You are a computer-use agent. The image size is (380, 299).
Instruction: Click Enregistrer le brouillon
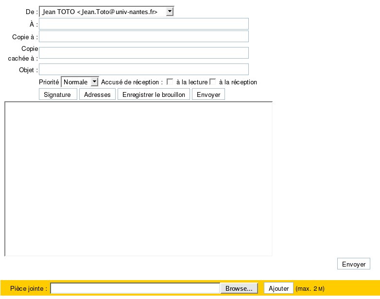coord(154,94)
